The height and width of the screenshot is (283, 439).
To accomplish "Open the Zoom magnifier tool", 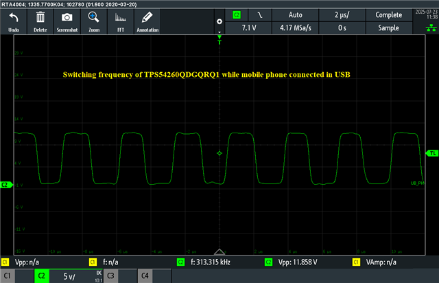I will (x=94, y=22).
